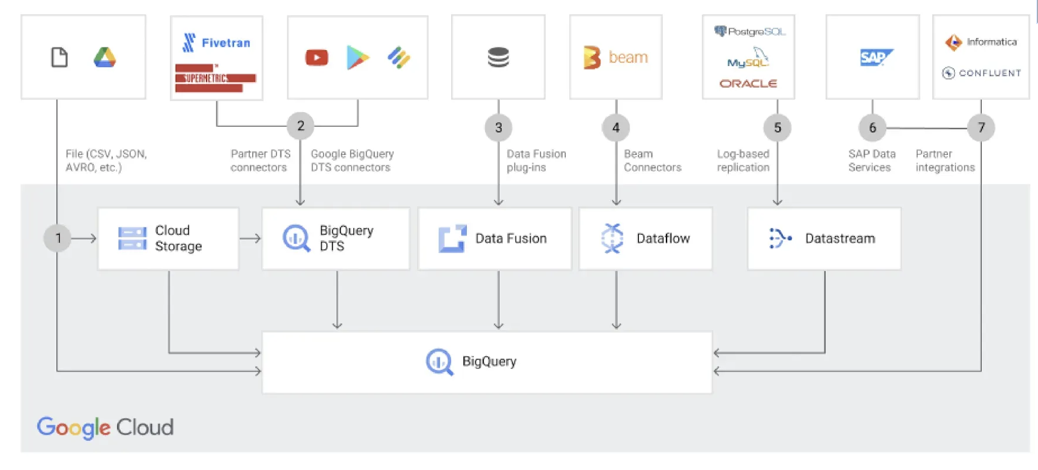The image size is (1038, 470).
Task: Click the Oracle logo
Action: coord(748,84)
